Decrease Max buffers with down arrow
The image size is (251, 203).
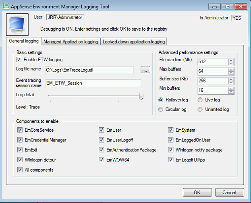231,73
